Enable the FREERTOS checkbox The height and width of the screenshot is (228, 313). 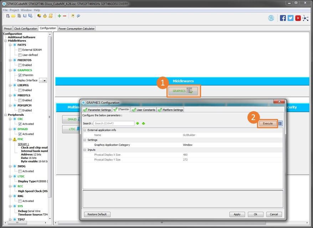(20, 65)
